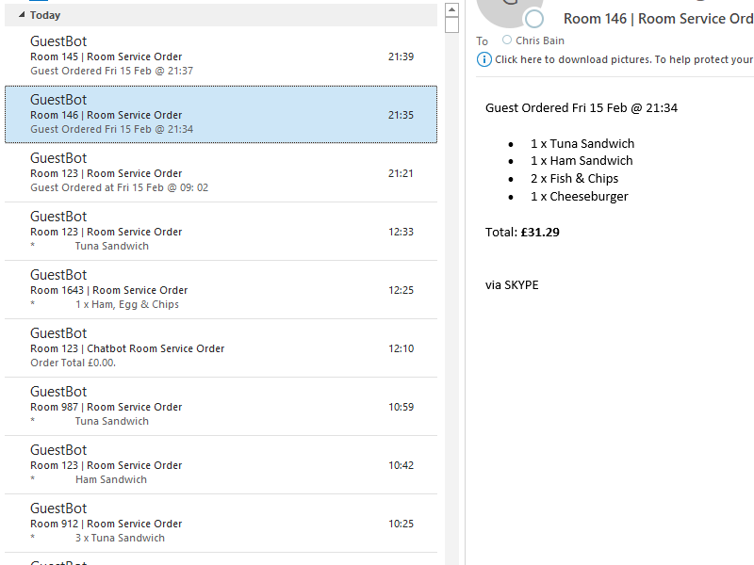Click Chris Bain presence status circle
754x565 pixels.
506,40
